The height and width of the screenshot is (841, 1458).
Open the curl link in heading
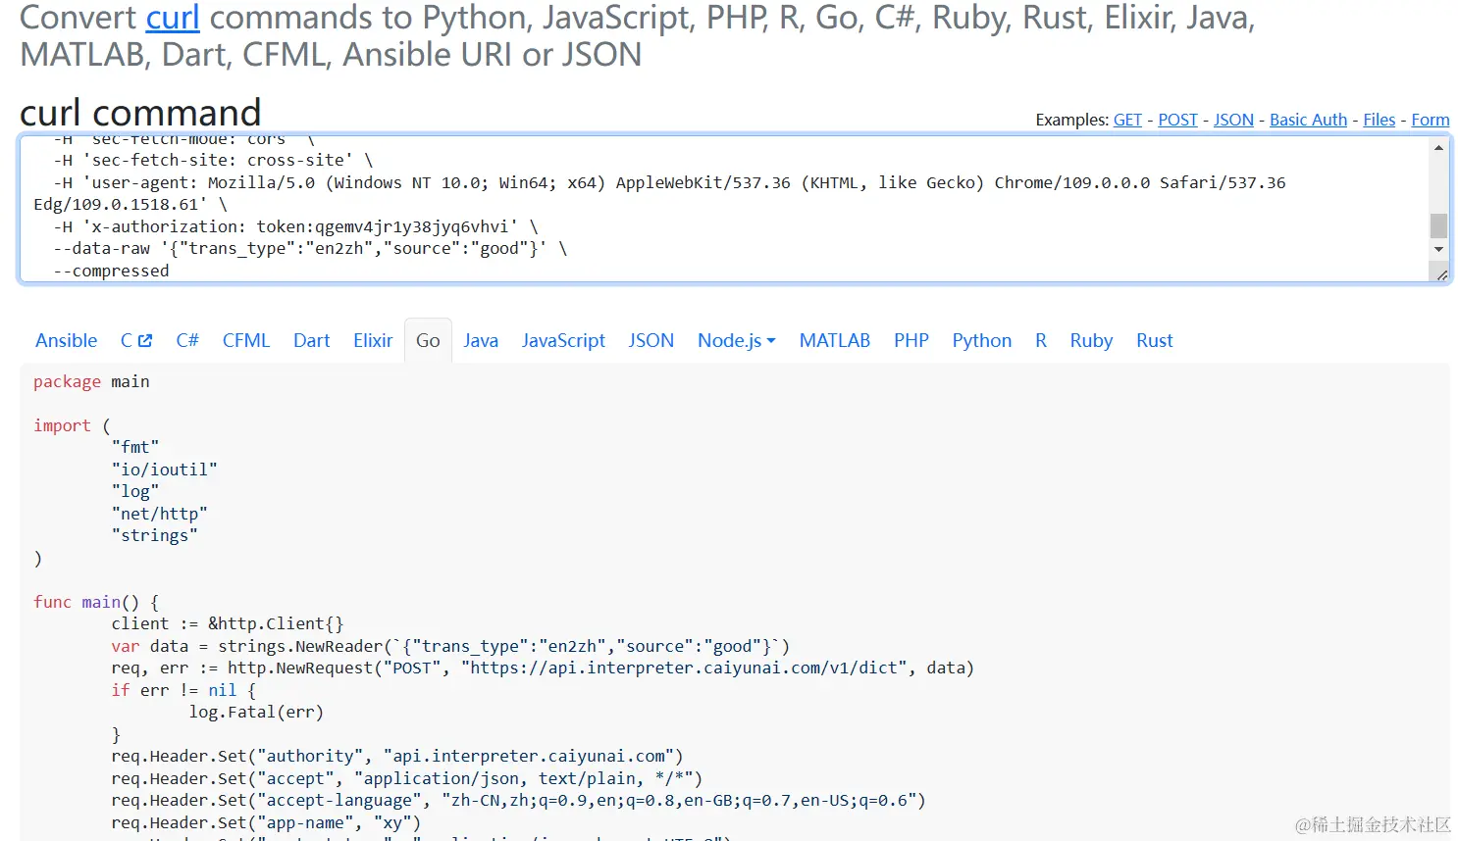point(173,18)
